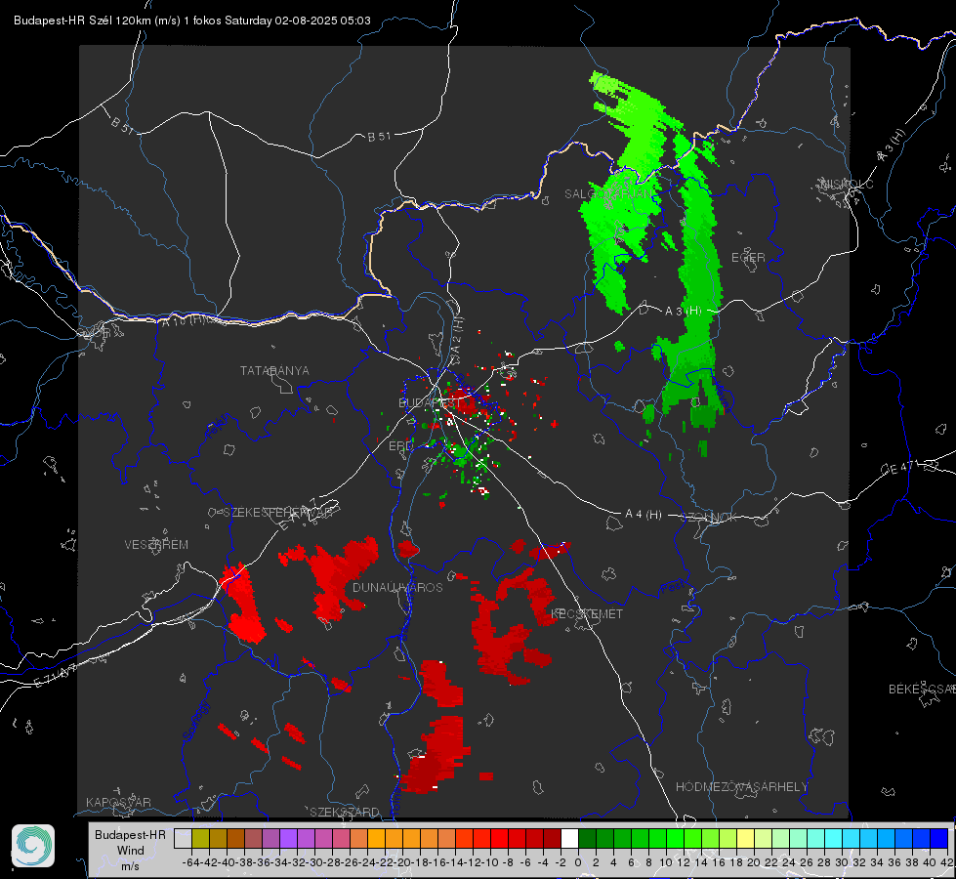Click the MISKOLC city label
The image size is (956, 879).
(847, 185)
